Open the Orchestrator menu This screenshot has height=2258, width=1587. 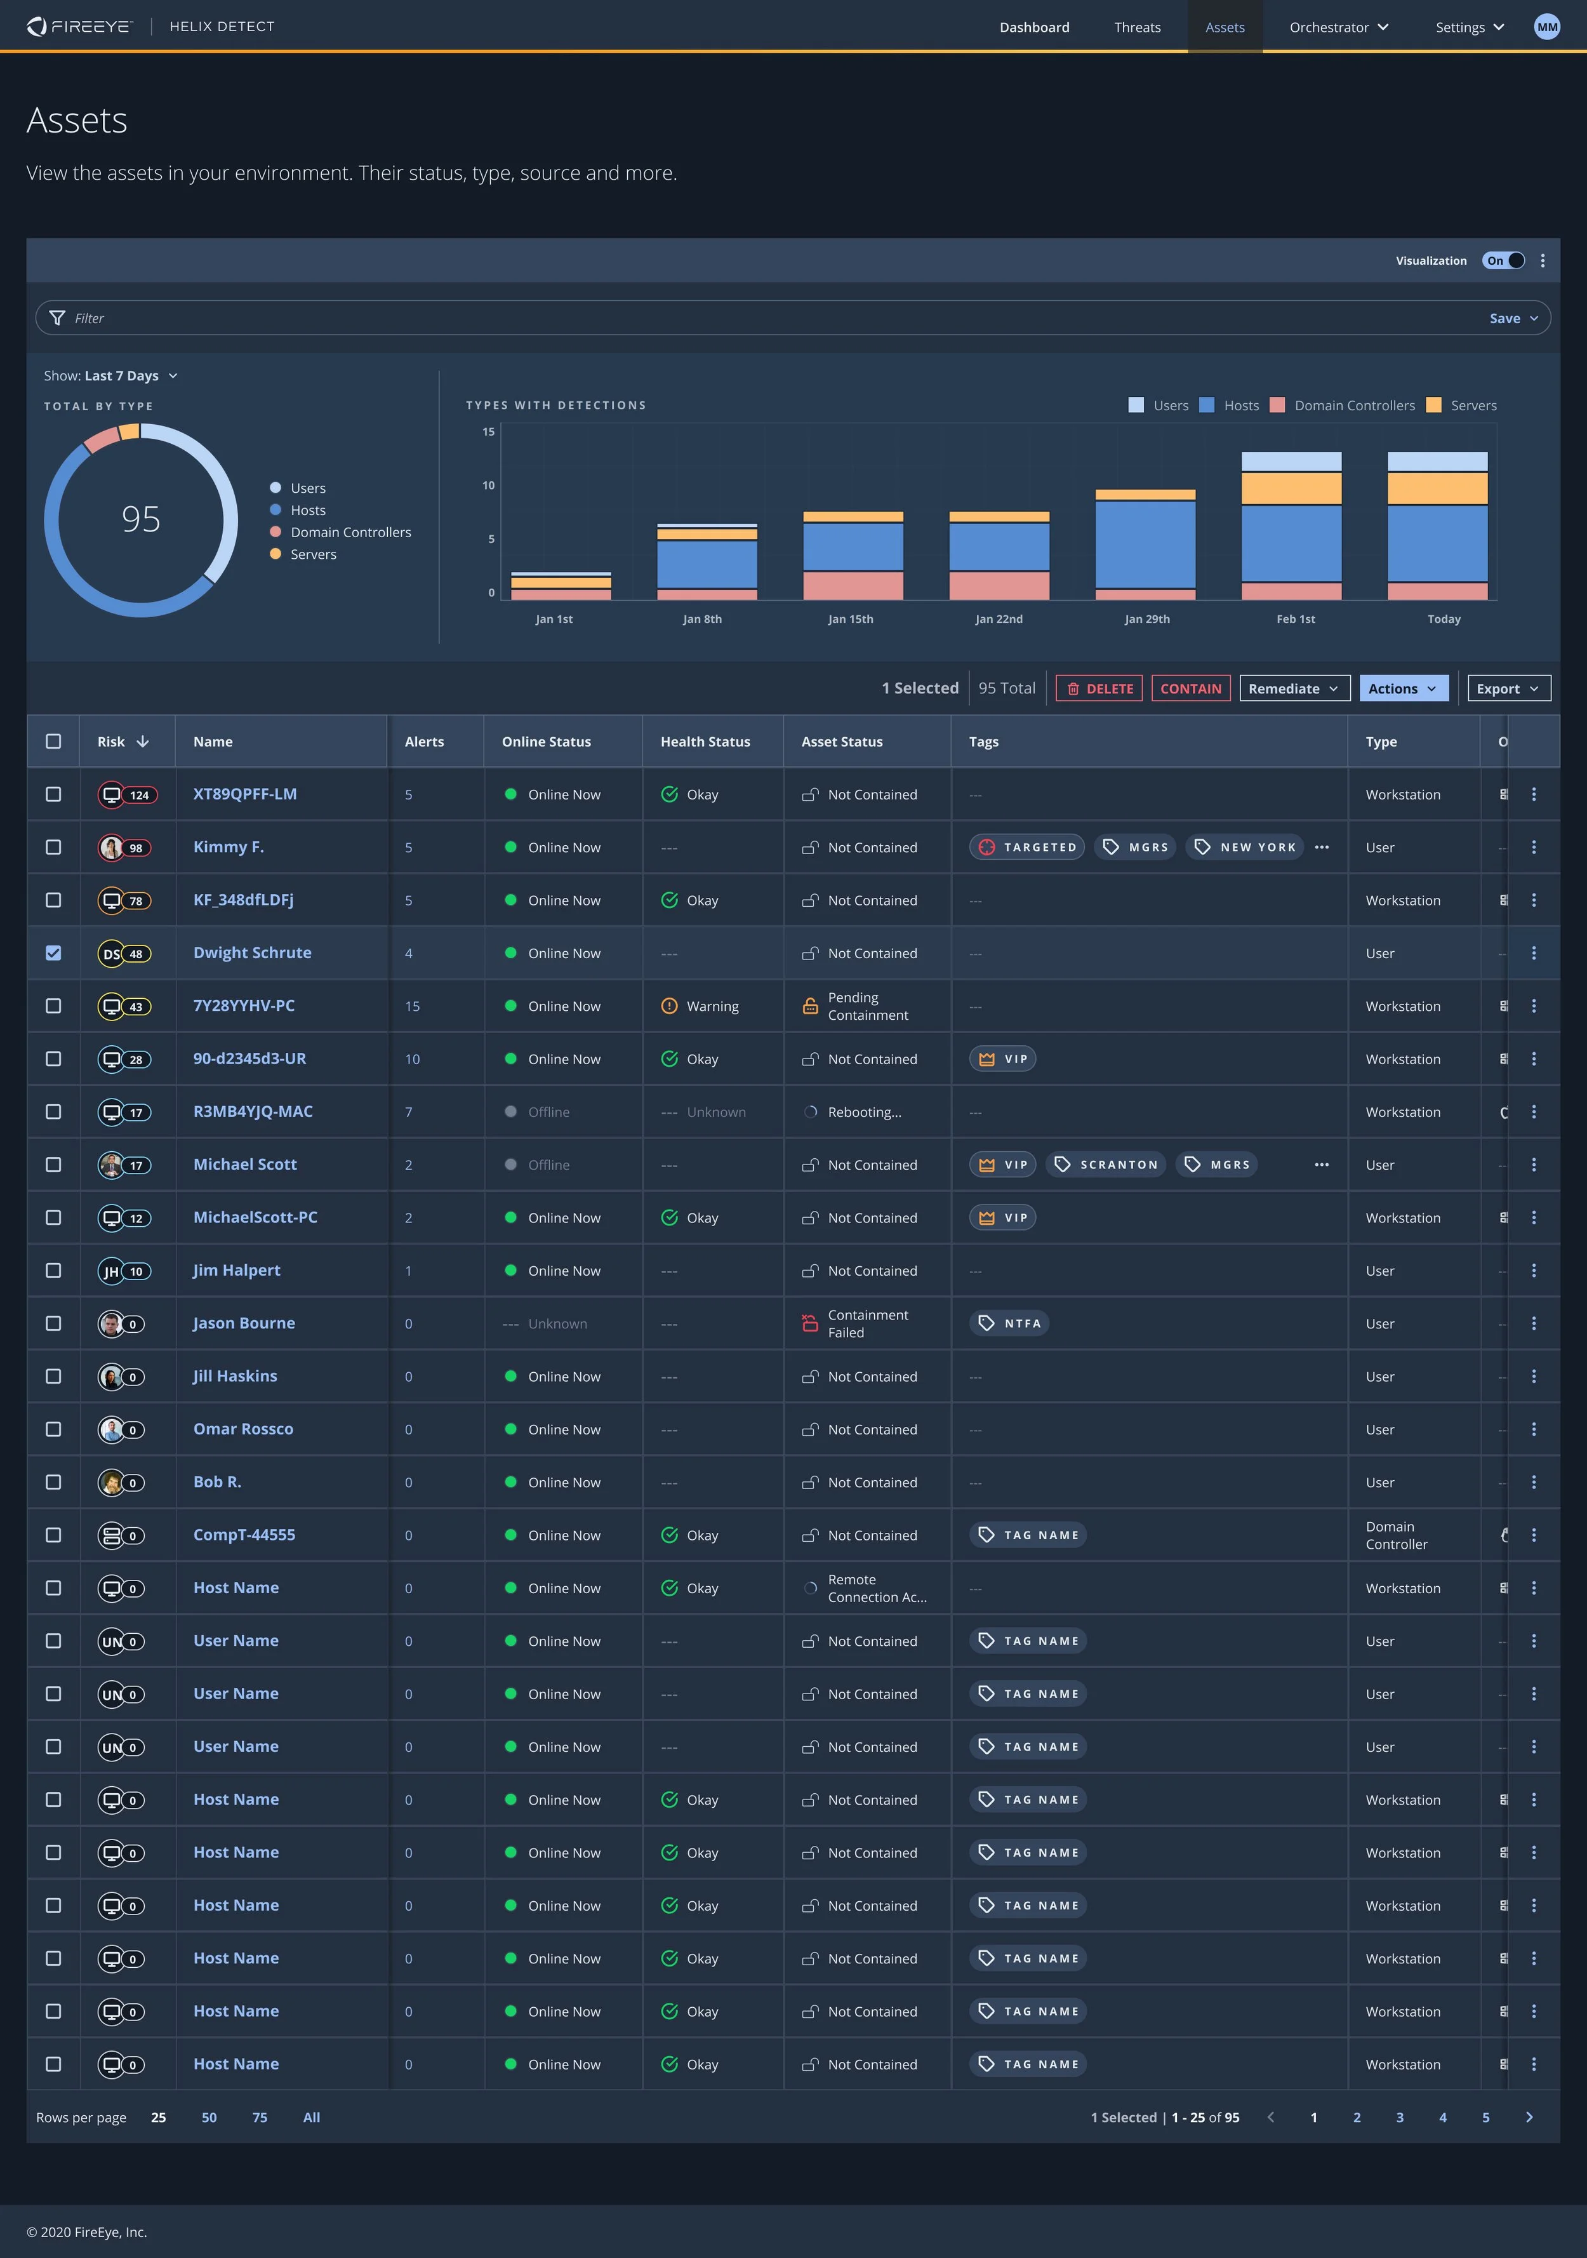[1338, 27]
